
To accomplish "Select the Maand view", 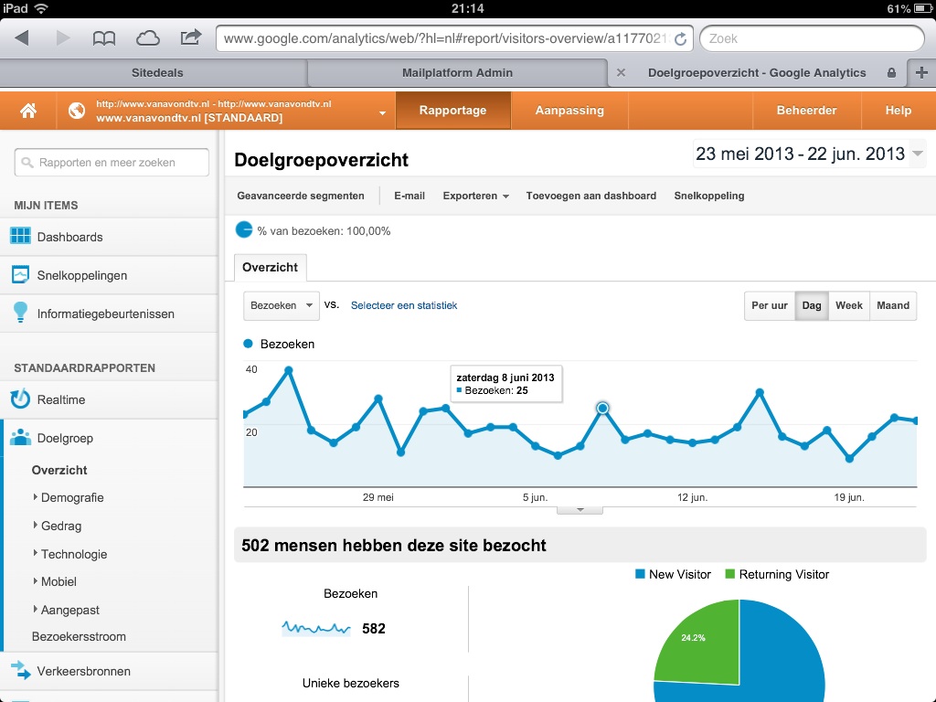I will 893,305.
